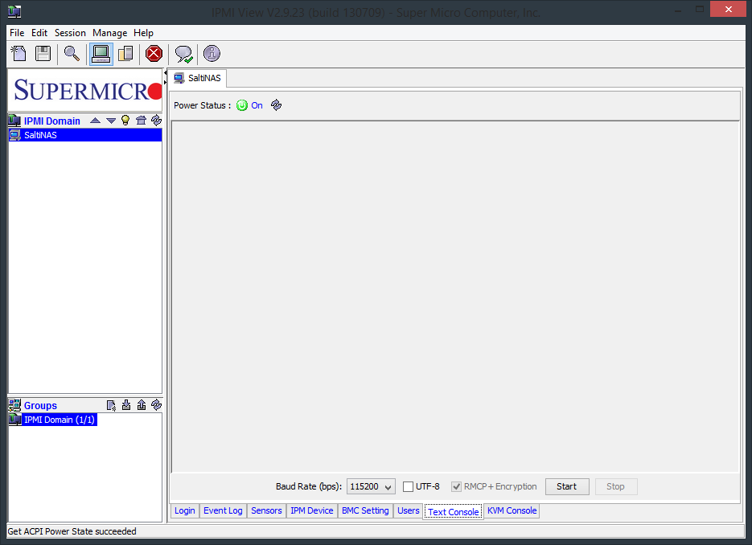752x545 pixels.
Task: Click the magnifying glass search icon
Action: tap(72, 53)
